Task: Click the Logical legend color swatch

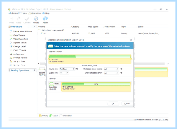Action: coord(51,116)
